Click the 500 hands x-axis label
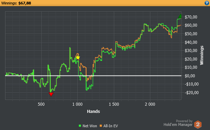The height and width of the screenshot is (130, 210). 41,104
